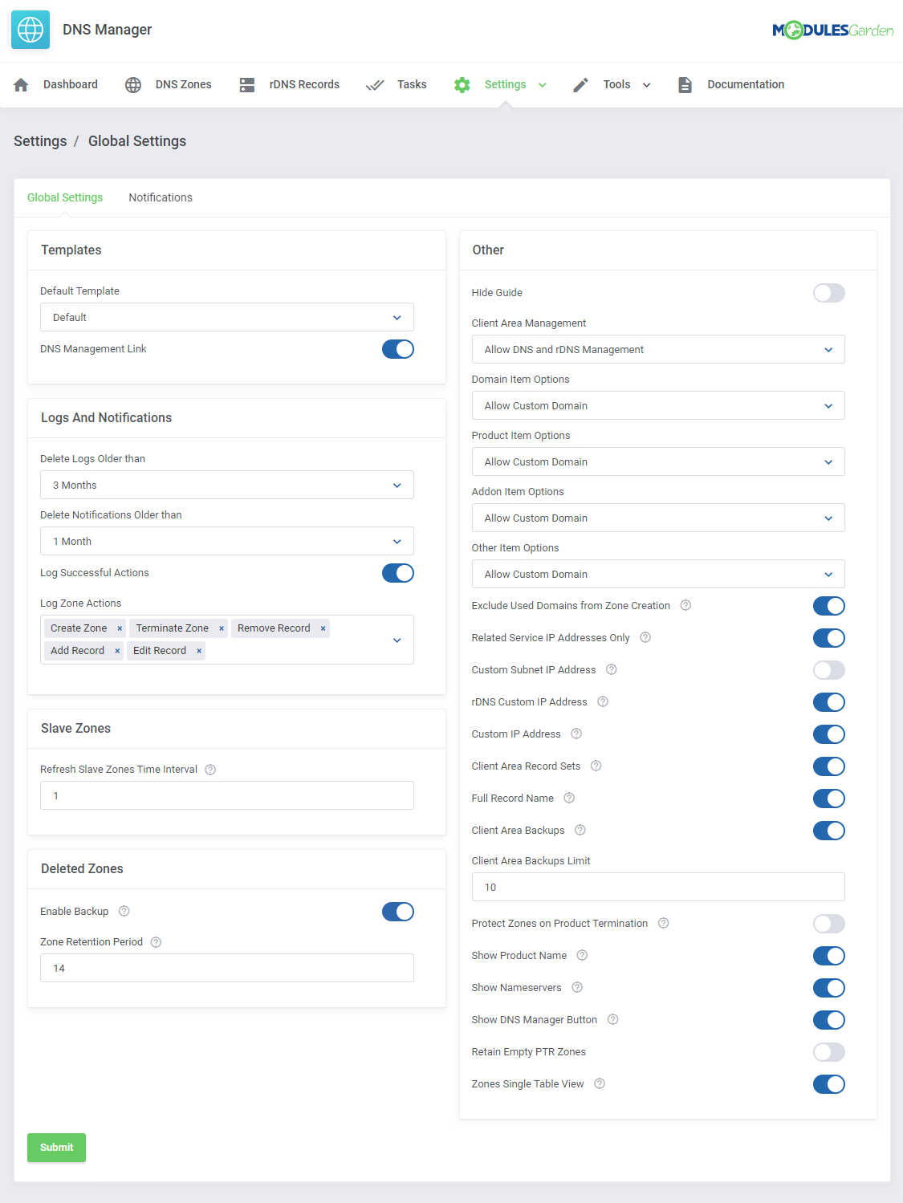Open help icon for Related Service IP Addresses

(645, 638)
